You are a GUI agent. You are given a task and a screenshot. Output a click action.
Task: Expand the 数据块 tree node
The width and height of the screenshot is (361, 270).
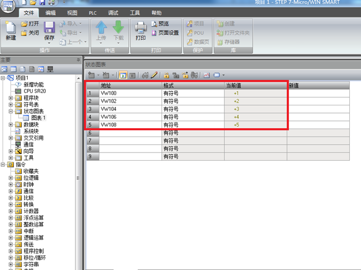(11, 125)
